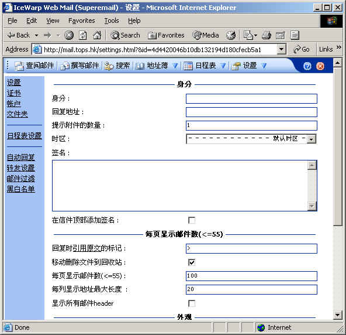Expand the 时区 timezone dropdown
Image resolution: width=346 pixels, height=335 pixels.
(x=312, y=139)
